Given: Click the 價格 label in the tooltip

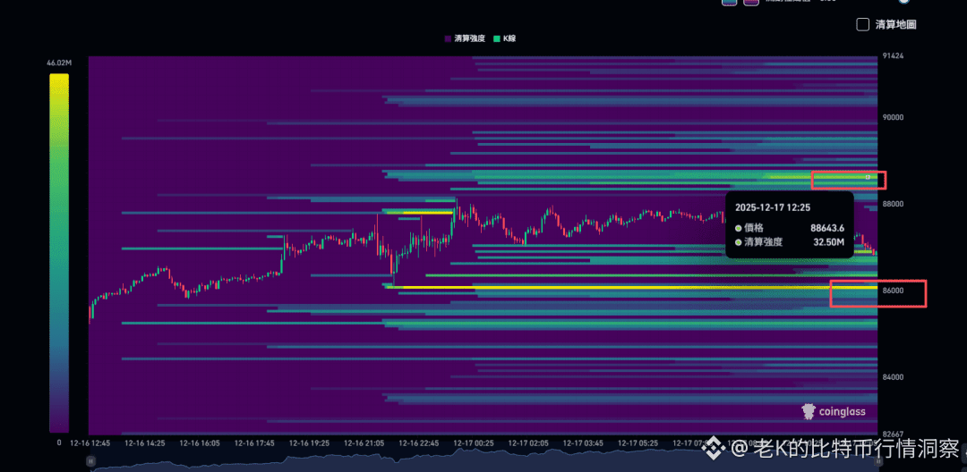Looking at the screenshot, I should (x=754, y=228).
